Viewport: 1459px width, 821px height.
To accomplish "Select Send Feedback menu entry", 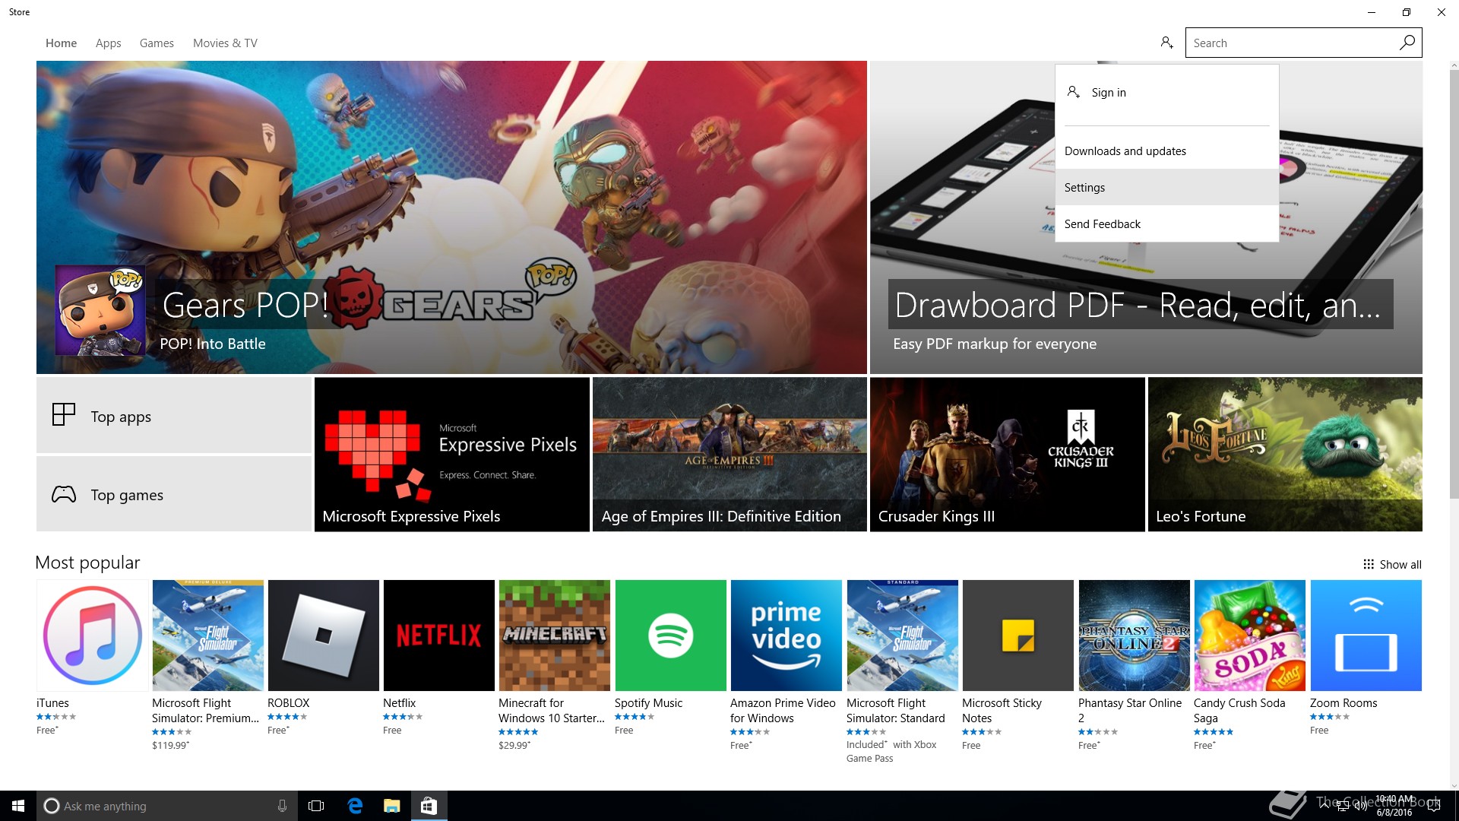I will click(1166, 223).
